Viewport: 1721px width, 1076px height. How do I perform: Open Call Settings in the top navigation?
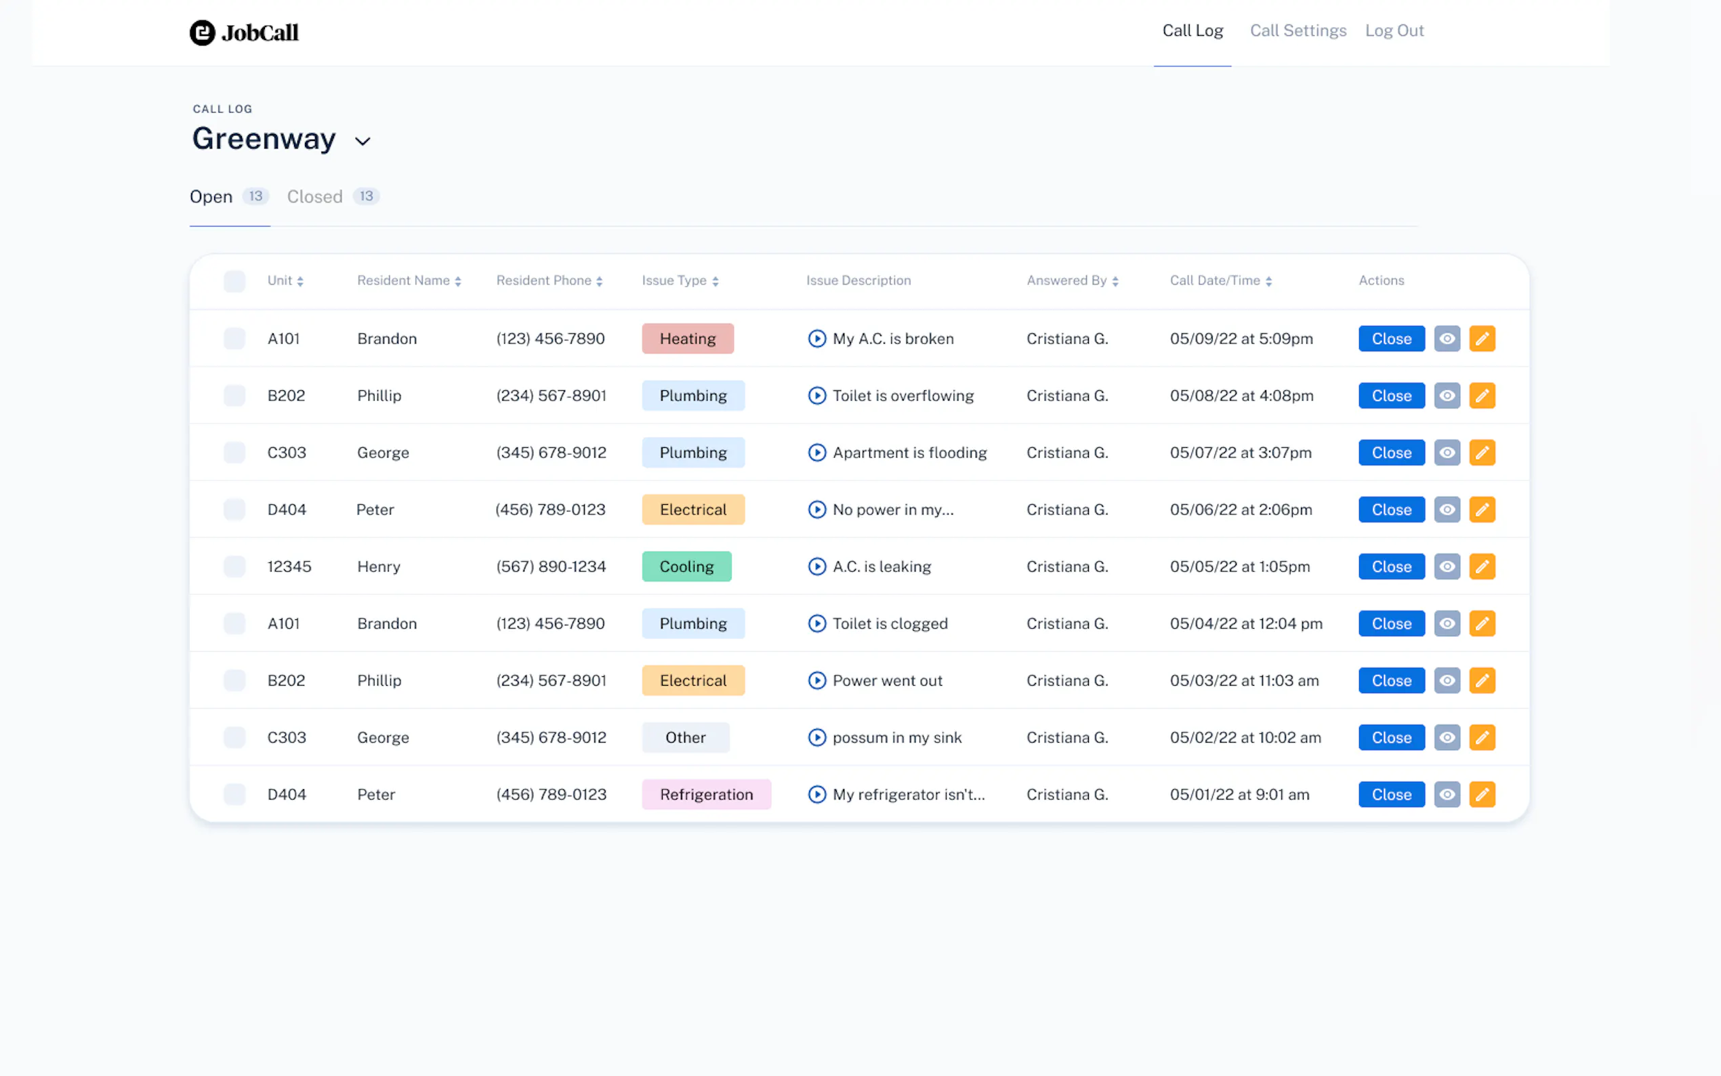[1298, 30]
